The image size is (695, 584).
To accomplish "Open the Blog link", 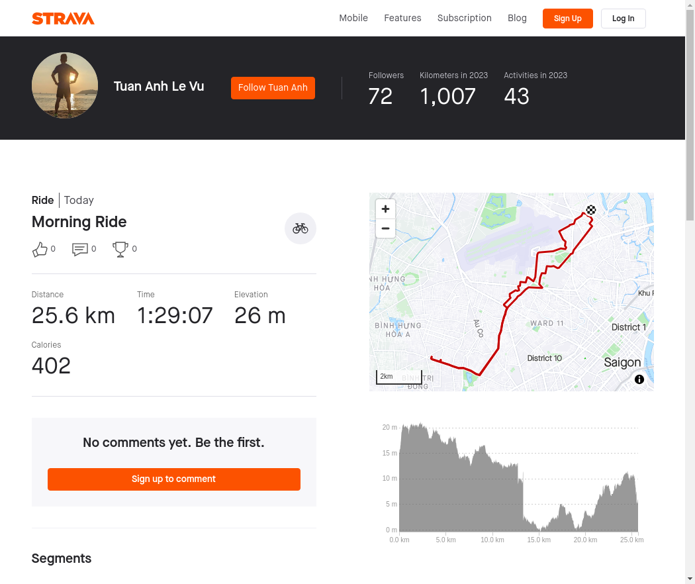I will coord(517,18).
